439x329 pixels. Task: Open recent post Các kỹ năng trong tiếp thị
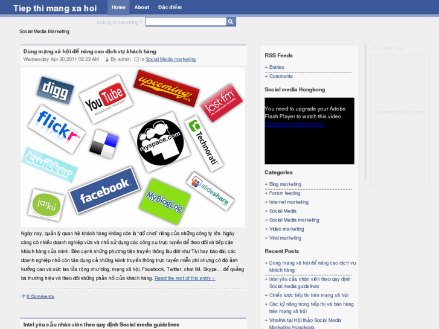click(312, 308)
